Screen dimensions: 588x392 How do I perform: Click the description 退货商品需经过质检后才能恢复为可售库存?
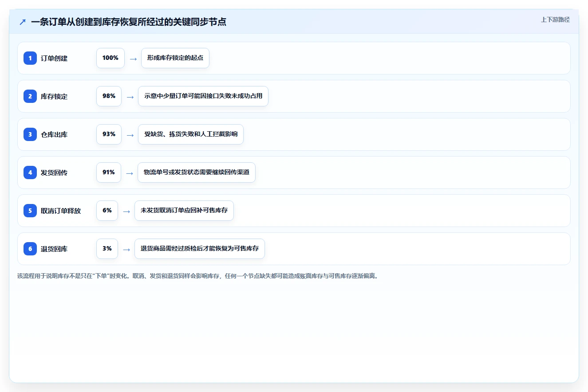click(x=200, y=249)
